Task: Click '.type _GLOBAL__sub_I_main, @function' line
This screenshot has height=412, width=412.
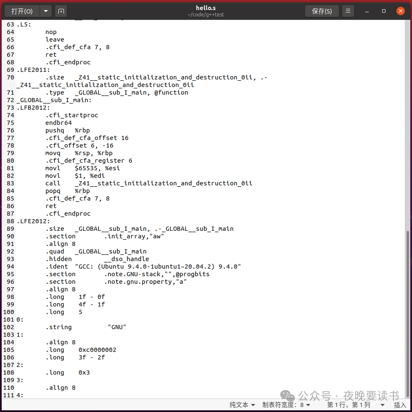Action: pyautogui.click(x=117, y=92)
